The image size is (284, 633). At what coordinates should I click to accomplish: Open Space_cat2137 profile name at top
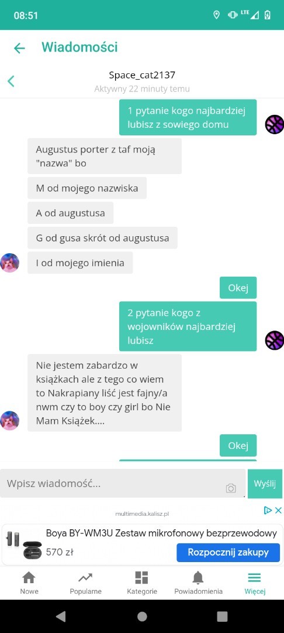coord(142,75)
